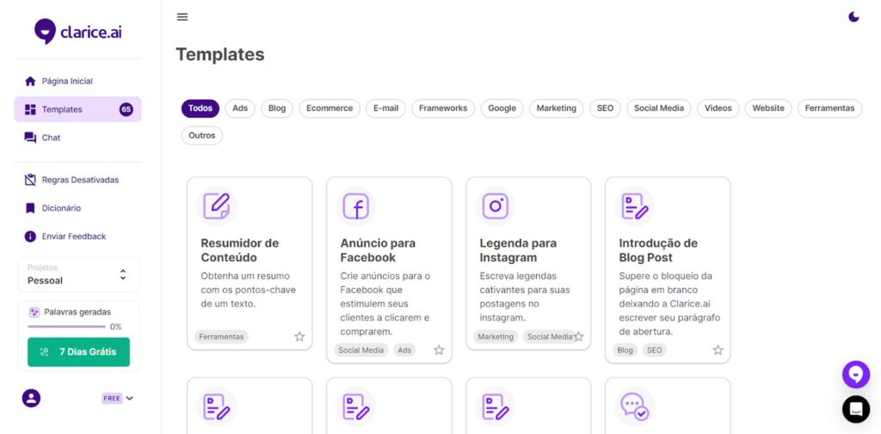Click Enviar Feedback link
881x434 pixels.
(73, 236)
